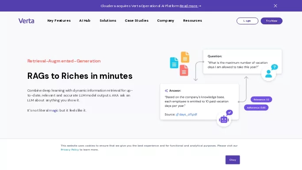Follow the magic link in the text

click(54, 110)
